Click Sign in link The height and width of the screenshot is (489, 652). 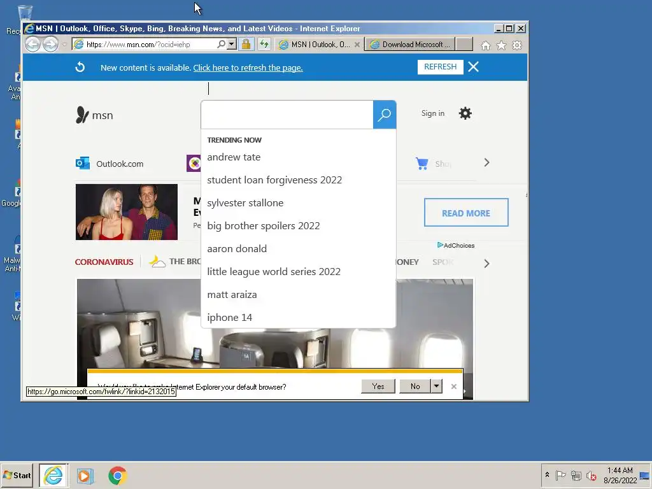pyautogui.click(x=433, y=113)
